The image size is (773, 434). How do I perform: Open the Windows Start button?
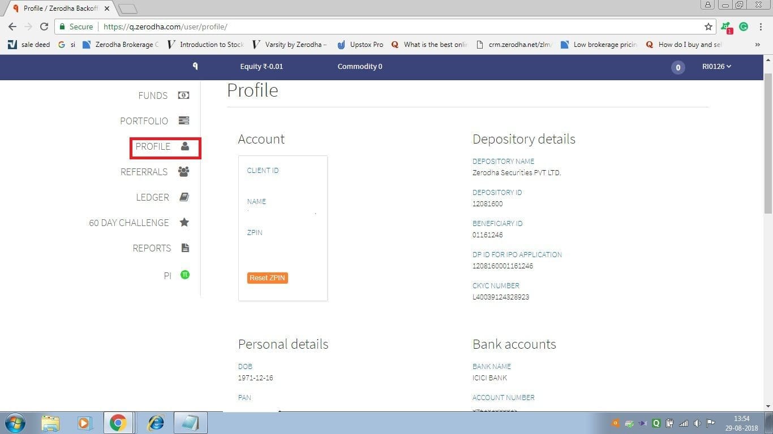tap(15, 423)
